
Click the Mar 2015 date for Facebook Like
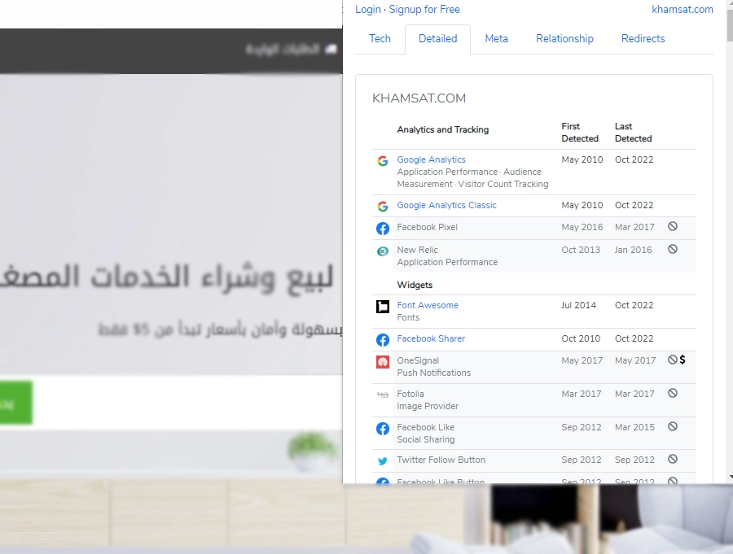(x=634, y=427)
